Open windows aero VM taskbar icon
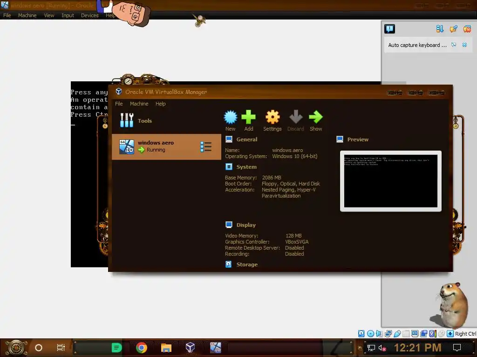Viewport: 477px width, 357px height. pyautogui.click(x=215, y=348)
